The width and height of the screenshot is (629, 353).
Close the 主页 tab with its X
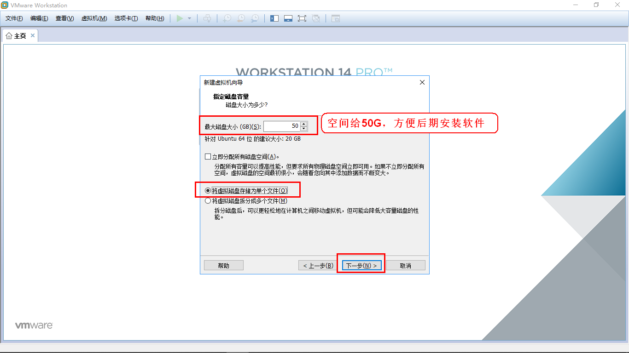coord(33,35)
